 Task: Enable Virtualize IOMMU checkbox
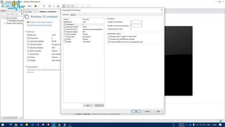(109, 42)
